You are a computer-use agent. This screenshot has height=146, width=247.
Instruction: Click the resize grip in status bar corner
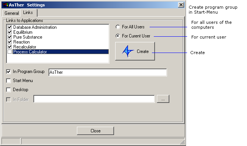(x=182, y=142)
